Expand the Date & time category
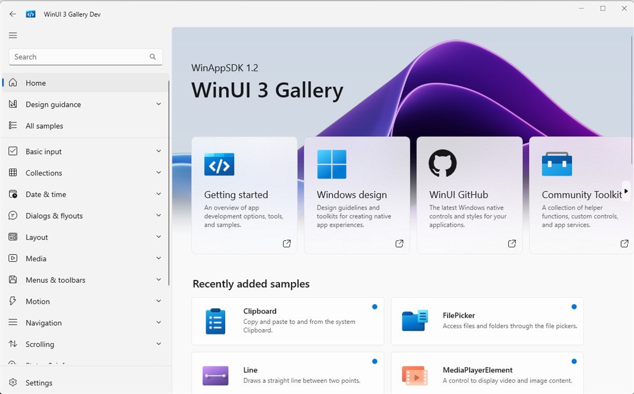 coord(85,194)
